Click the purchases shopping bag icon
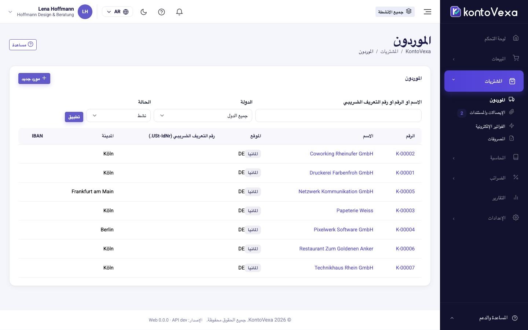This screenshot has width=528, height=330. pos(512,81)
